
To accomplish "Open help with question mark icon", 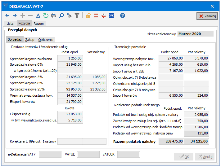I will [x=123, y=15].
